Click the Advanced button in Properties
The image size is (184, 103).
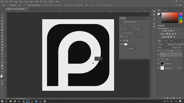pos(132,48)
